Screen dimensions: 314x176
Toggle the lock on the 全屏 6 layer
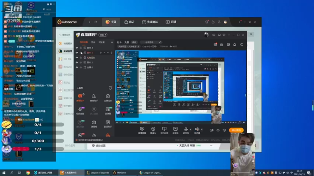(81, 67)
